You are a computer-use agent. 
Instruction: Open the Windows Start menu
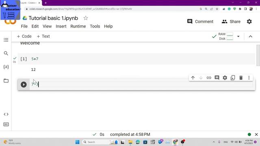pyautogui.click(x=77, y=142)
